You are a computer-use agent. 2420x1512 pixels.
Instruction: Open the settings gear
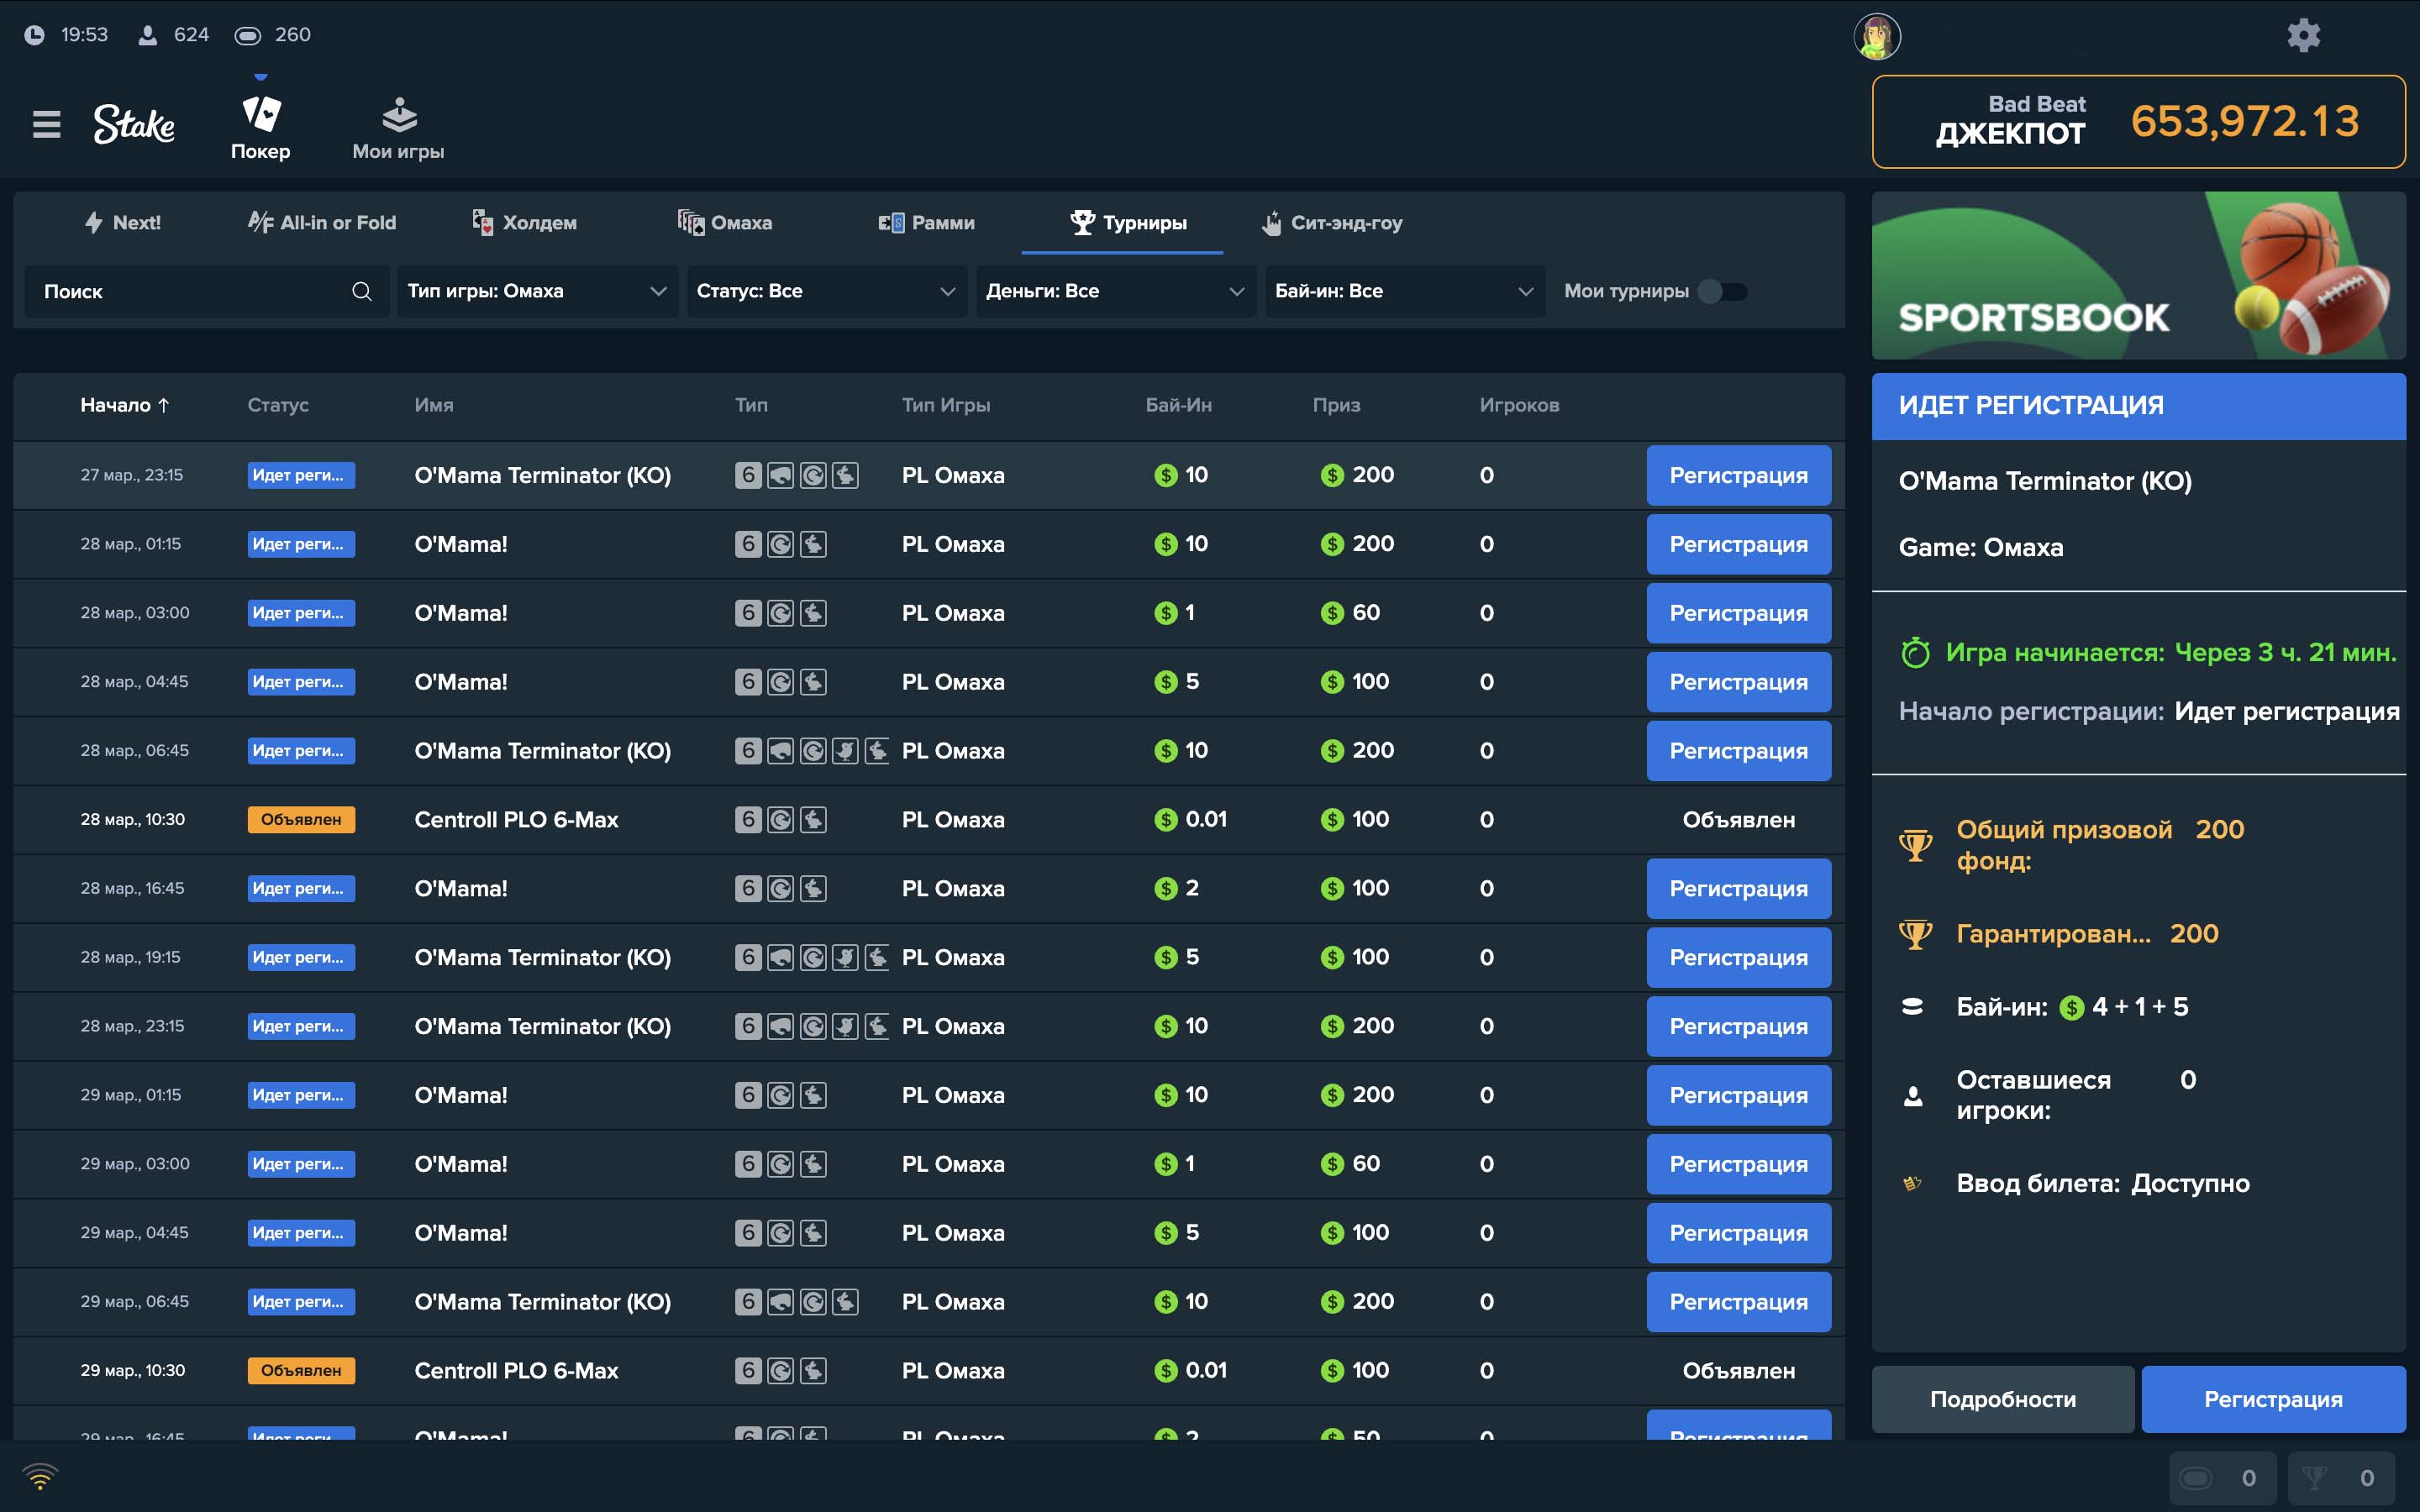click(2303, 36)
